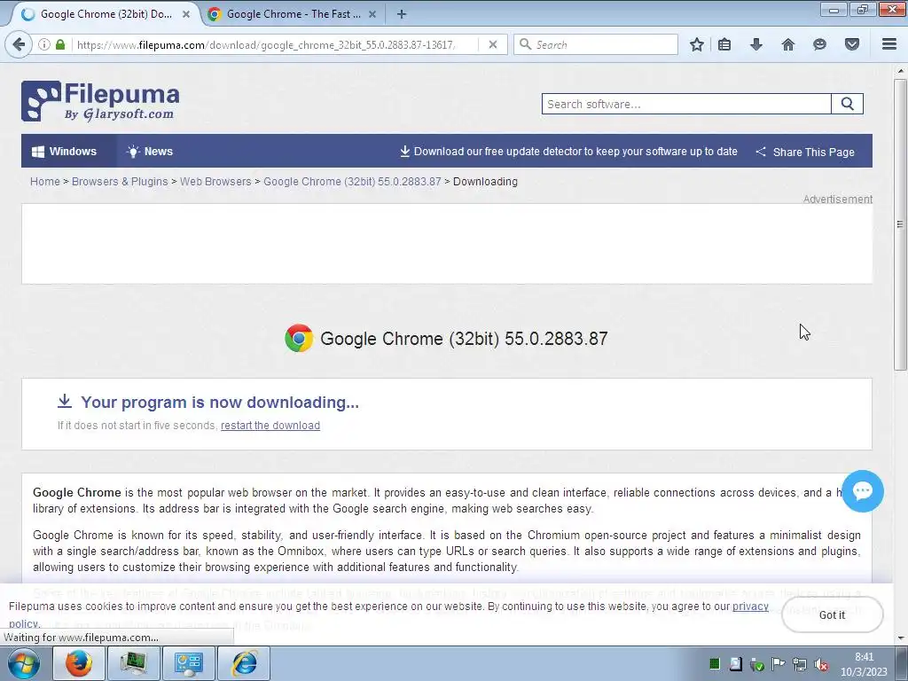Click the muted volume tray icon
This screenshot has height=681, width=908.
tap(820, 665)
